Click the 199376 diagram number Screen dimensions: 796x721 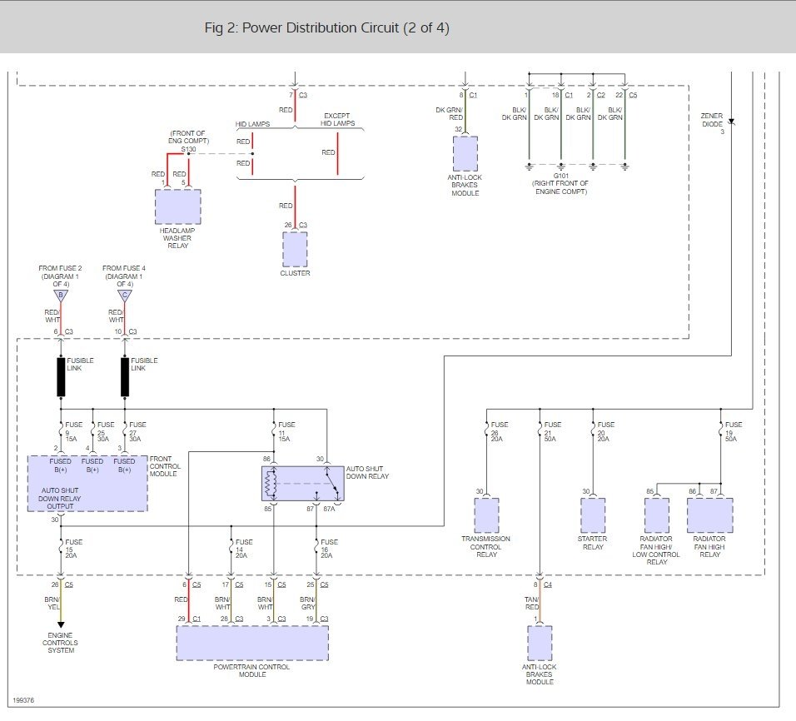tap(23, 700)
